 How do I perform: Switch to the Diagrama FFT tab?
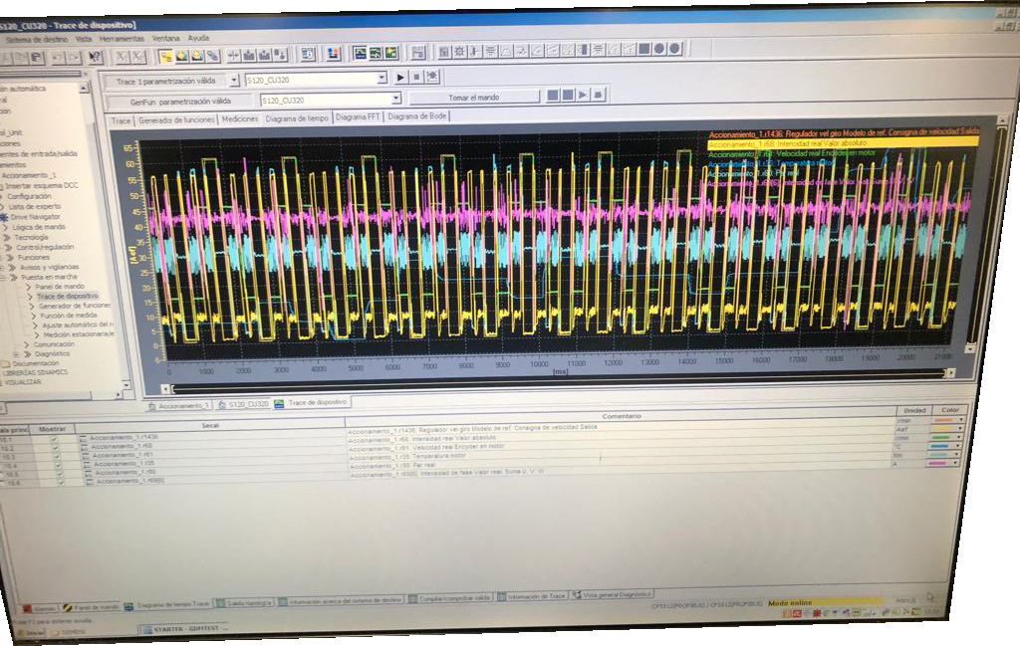(358, 117)
